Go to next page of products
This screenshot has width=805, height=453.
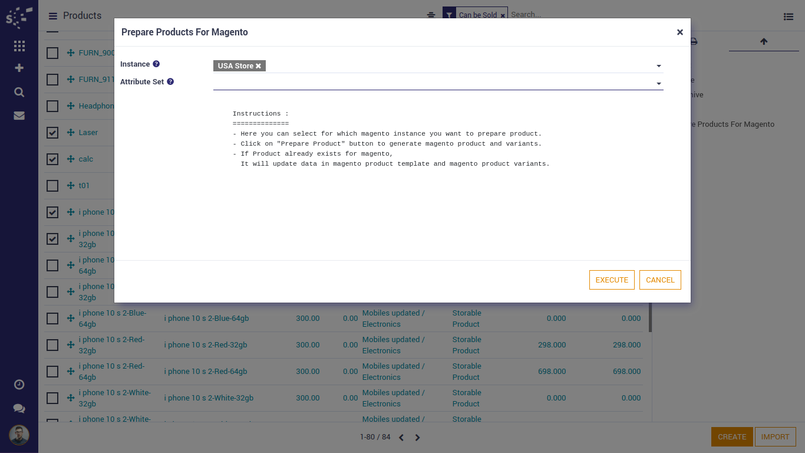pyautogui.click(x=417, y=438)
